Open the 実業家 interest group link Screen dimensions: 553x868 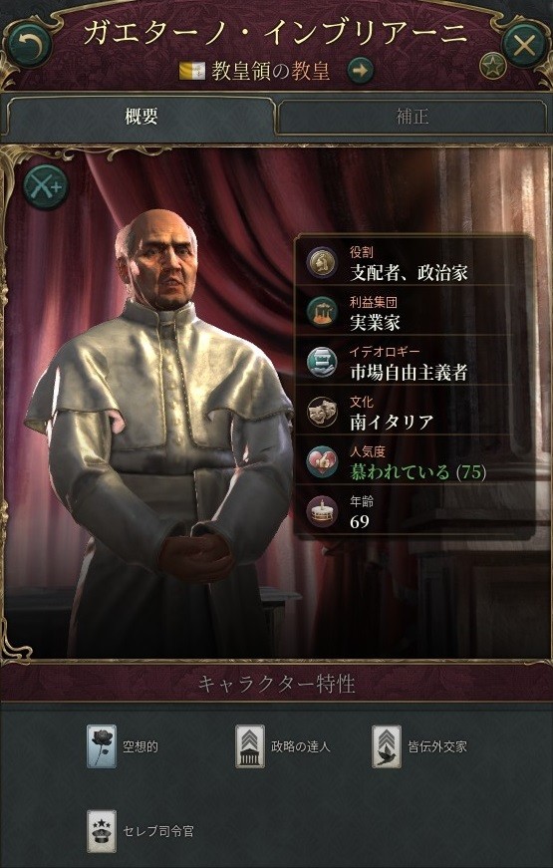click(x=375, y=323)
